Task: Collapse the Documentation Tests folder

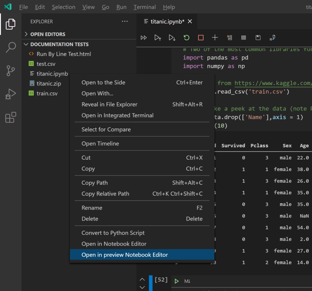Action: pos(26,44)
